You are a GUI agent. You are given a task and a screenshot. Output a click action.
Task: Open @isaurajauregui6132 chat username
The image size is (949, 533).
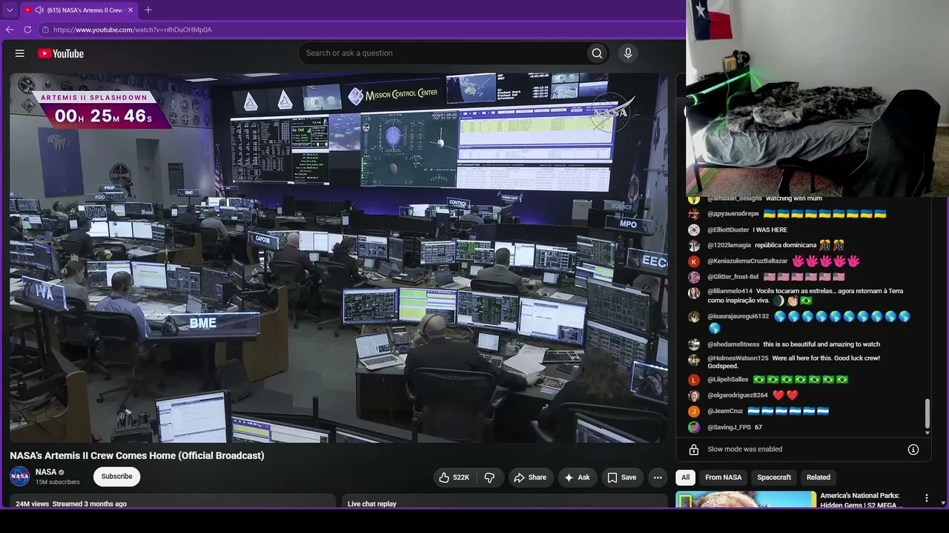point(738,317)
